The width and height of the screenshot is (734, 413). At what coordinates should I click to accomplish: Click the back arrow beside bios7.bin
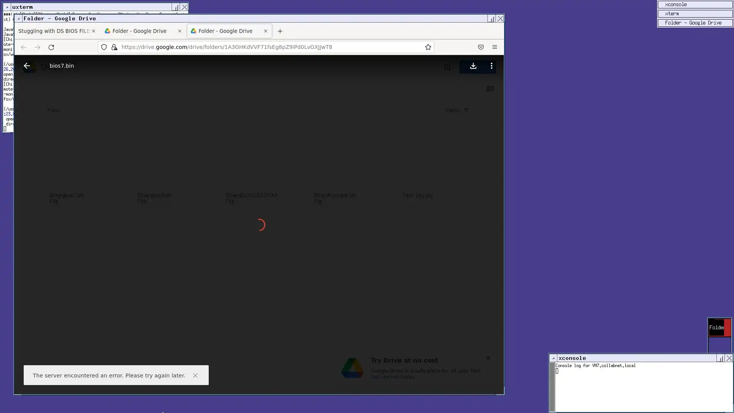coord(27,66)
